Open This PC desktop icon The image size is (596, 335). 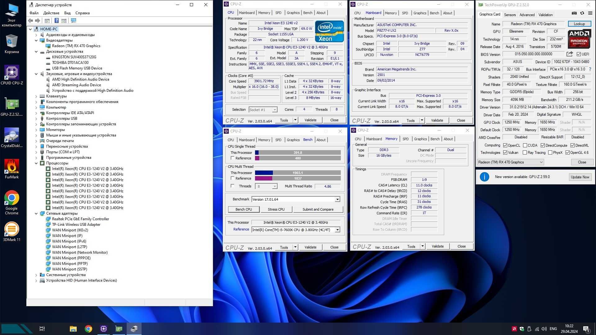tap(11, 15)
